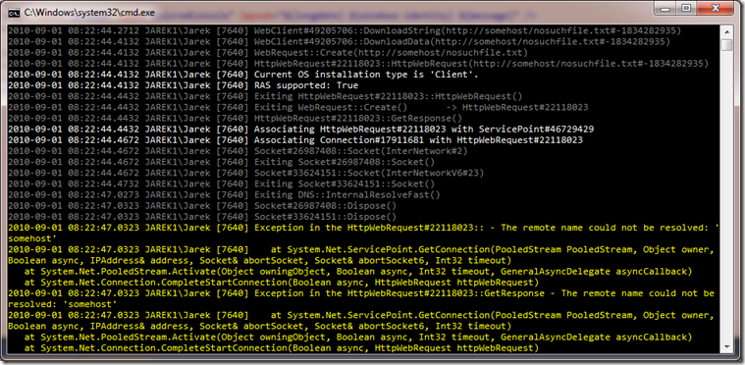The width and height of the screenshot is (745, 365).
Task: Click 'Socket#26987408::Socket(InterNetwork#2)' line
Action: (239, 151)
